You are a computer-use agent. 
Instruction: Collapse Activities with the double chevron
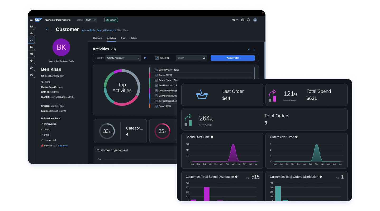pos(254,49)
